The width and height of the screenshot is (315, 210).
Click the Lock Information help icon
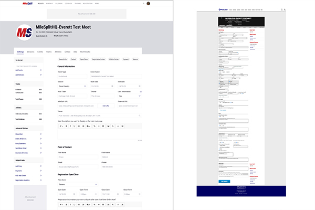pos(141,91)
